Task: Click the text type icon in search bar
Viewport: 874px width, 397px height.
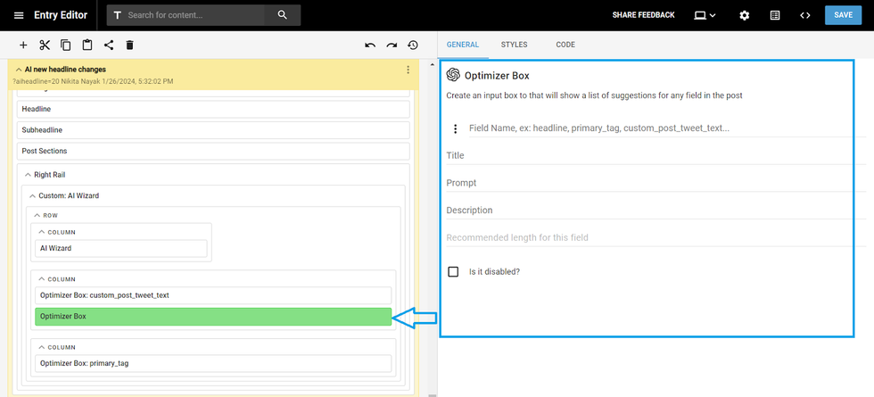Action: (117, 15)
